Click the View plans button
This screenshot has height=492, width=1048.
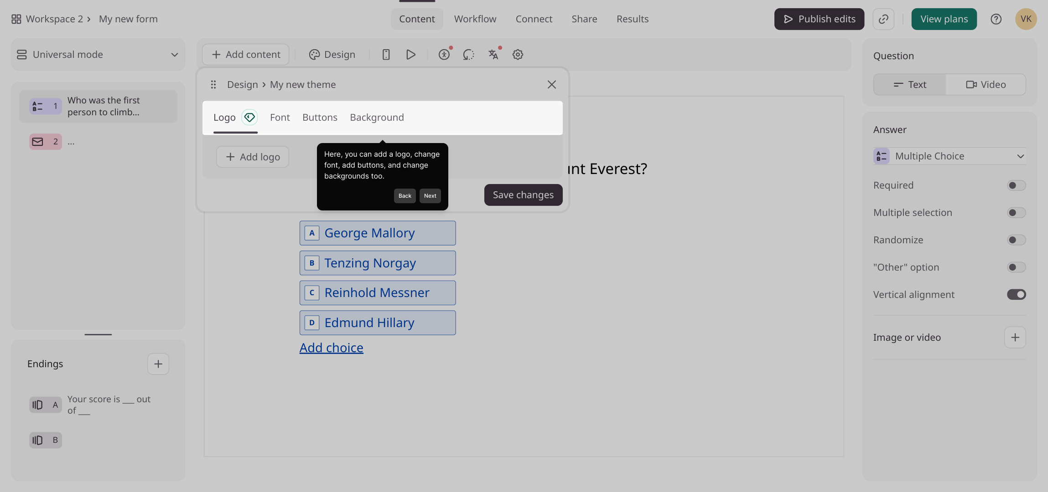(x=944, y=19)
